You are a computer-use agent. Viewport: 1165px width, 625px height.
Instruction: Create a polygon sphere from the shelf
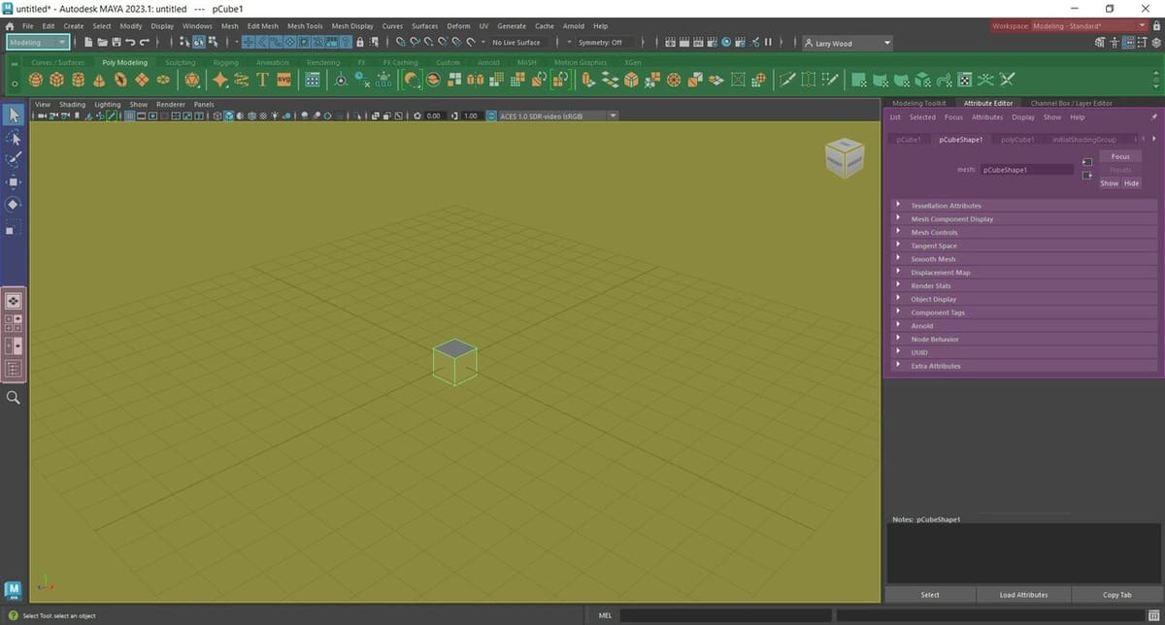click(x=35, y=80)
